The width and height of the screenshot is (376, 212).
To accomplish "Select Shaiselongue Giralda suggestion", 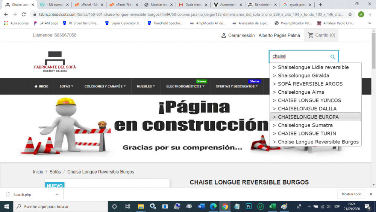I will coord(315,75).
